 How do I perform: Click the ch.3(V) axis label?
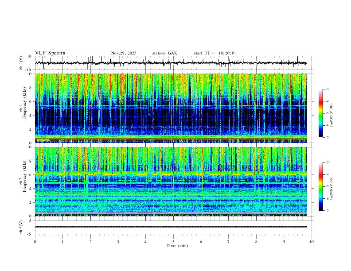click(21, 227)
